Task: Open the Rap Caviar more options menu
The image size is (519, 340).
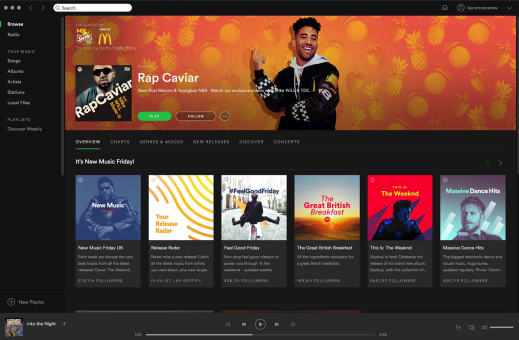Action: (x=225, y=116)
